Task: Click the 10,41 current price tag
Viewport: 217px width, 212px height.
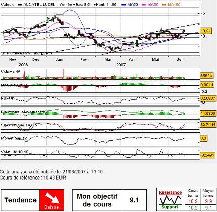Action: click(206, 31)
